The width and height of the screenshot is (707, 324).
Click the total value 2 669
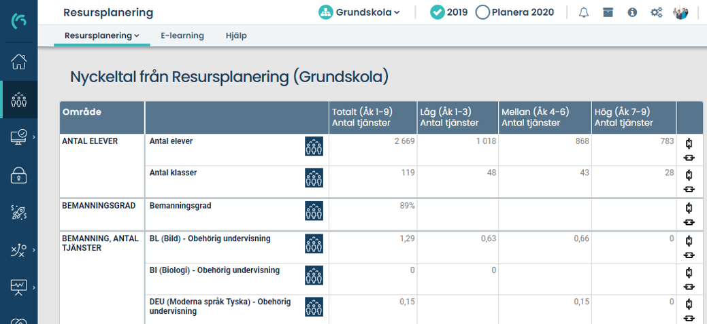[x=404, y=141]
